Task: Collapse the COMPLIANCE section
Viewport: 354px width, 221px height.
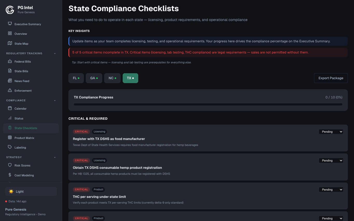Action: coord(55,100)
